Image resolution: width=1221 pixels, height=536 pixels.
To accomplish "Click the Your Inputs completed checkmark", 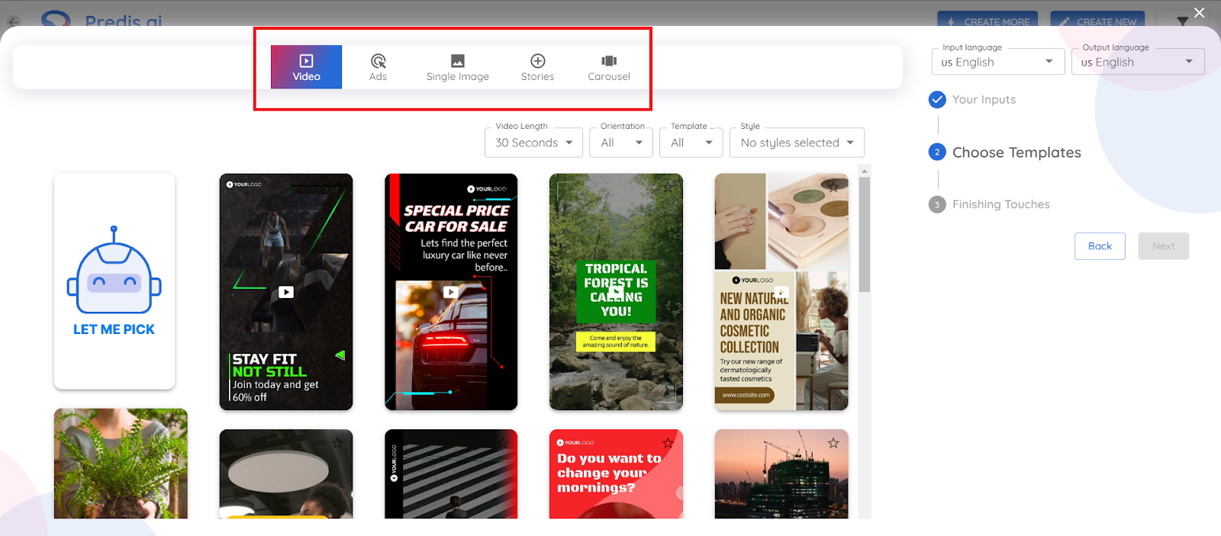I will 937,99.
